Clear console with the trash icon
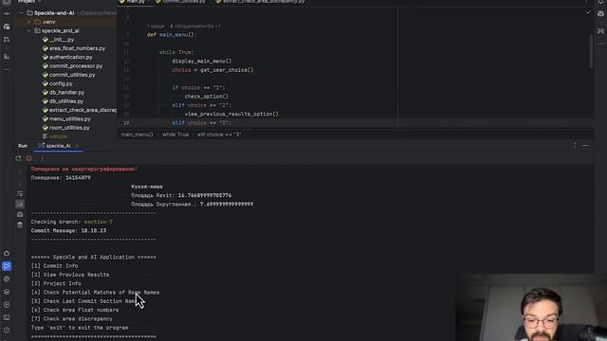The height and width of the screenshot is (341, 607). pyautogui.click(x=20, y=225)
